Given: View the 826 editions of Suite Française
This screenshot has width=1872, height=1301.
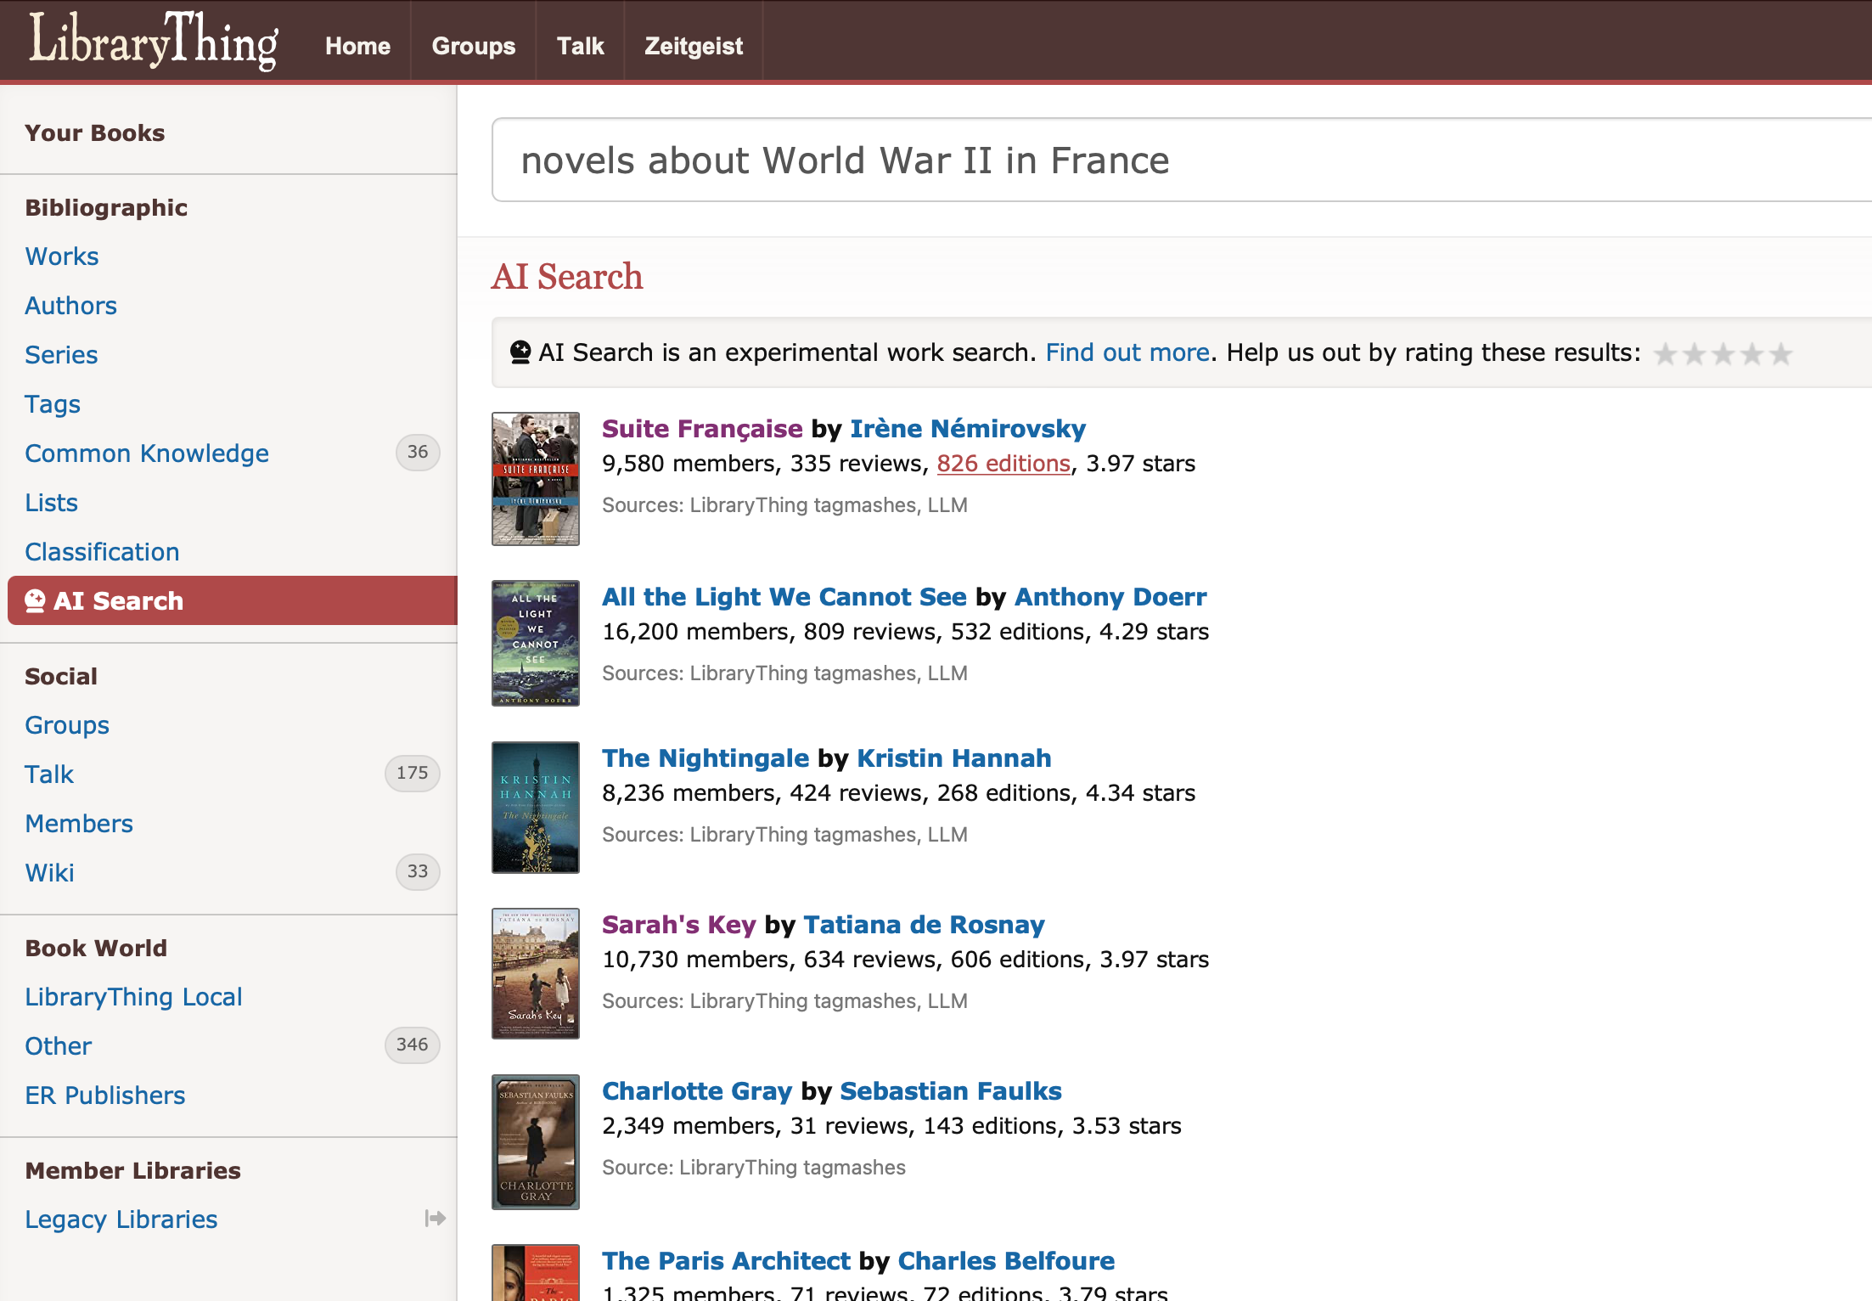Looking at the screenshot, I should [x=1003, y=463].
